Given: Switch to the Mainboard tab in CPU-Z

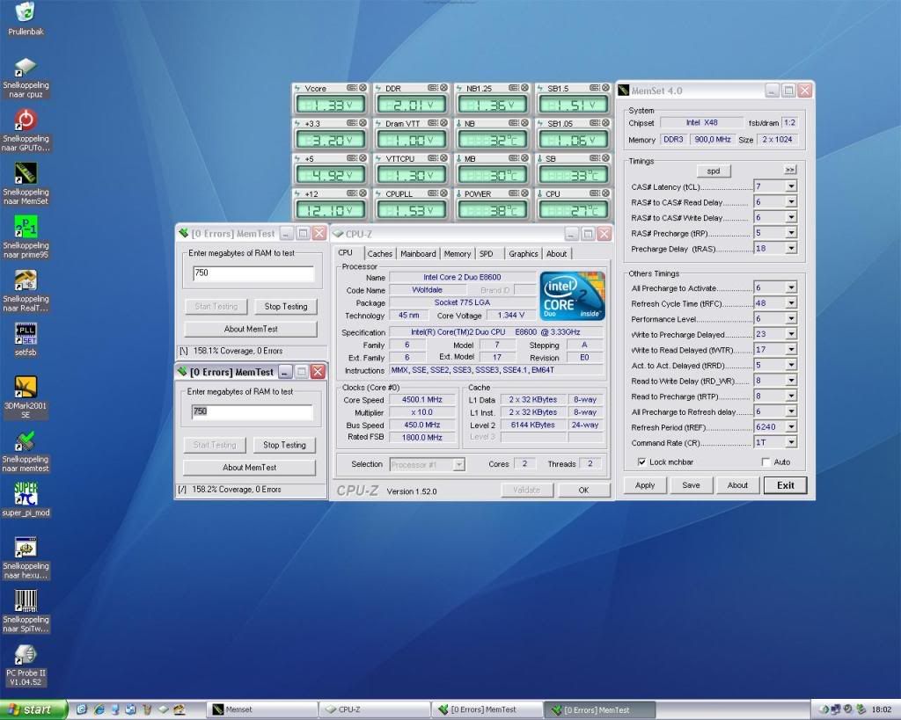Looking at the screenshot, I should coord(418,253).
